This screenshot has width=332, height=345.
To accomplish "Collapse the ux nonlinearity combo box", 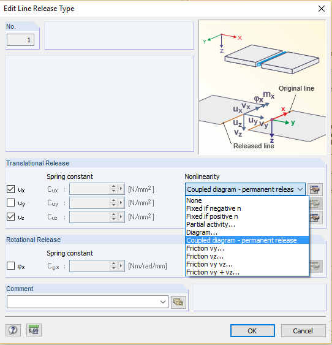I will [300, 189].
